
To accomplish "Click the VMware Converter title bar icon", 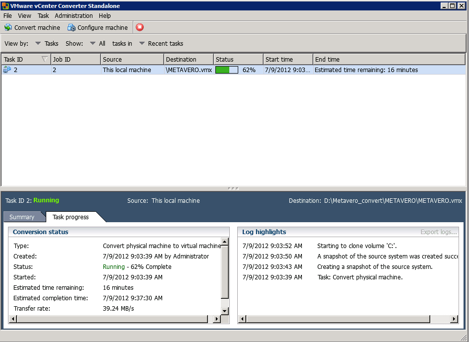I will click(5, 5).
